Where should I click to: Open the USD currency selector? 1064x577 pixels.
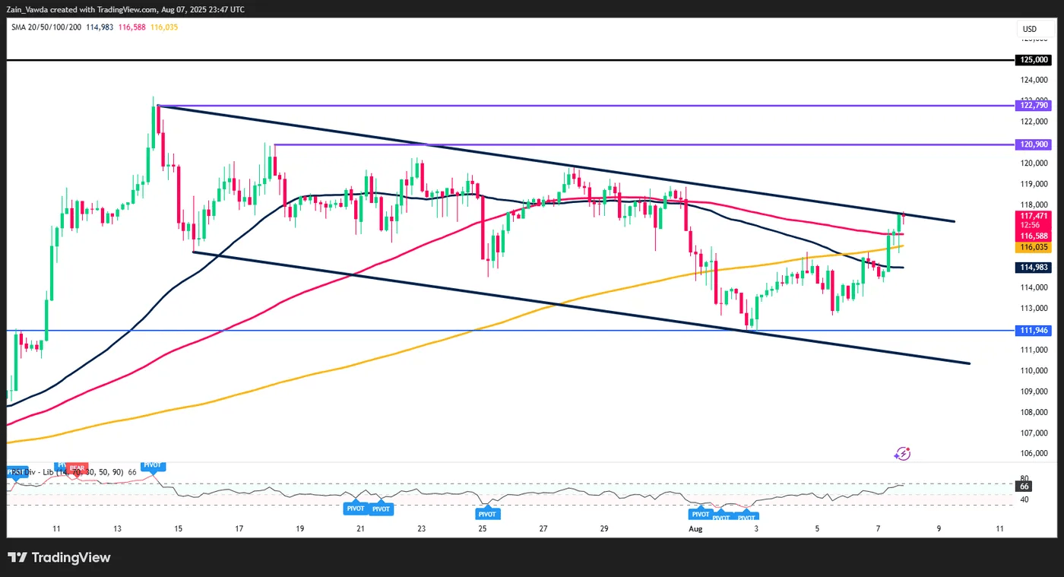pyautogui.click(x=1030, y=30)
